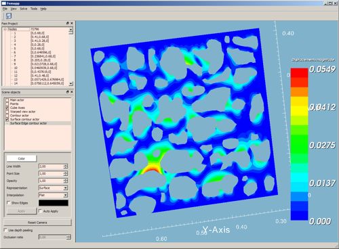The height and width of the screenshot is (249, 339).
Task: Collapse the Nodes tree item
Action: pyautogui.click(x=5, y=29)
